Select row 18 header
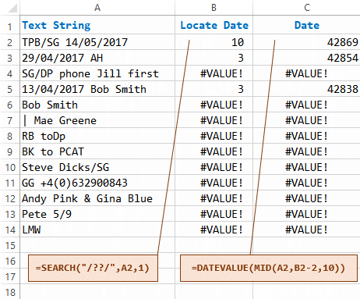Screen dimensions: 360x299 click(9, 292)
